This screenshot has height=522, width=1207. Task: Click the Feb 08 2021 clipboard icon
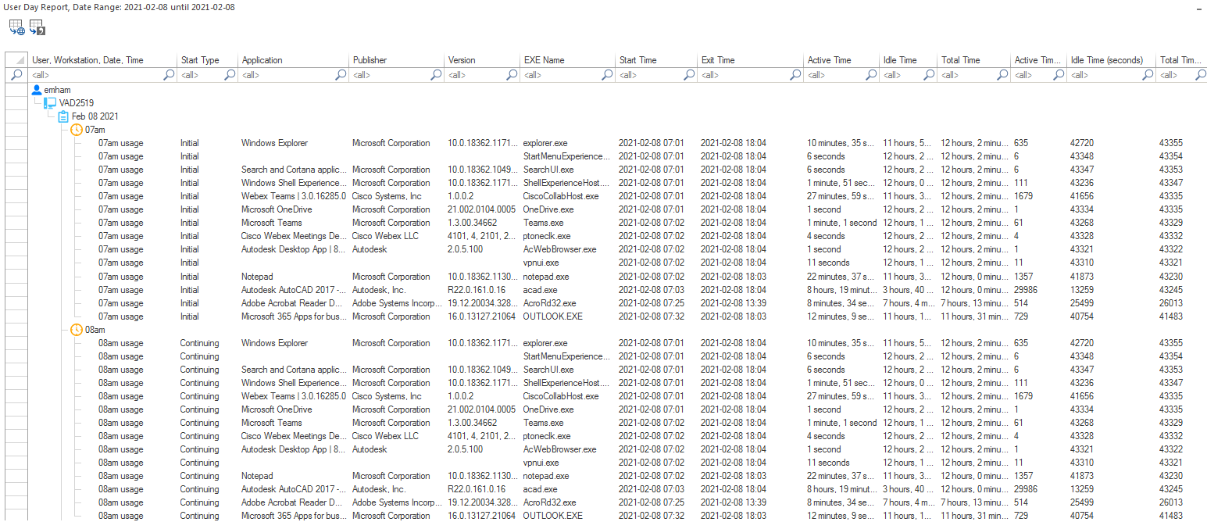[x=63, y=116]
